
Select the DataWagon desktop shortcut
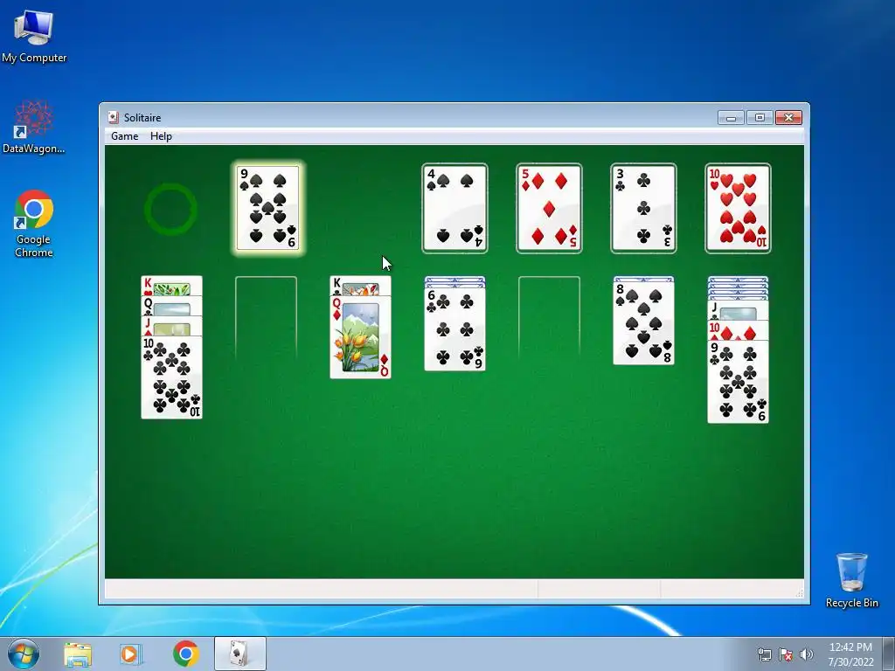click(34, 127)
